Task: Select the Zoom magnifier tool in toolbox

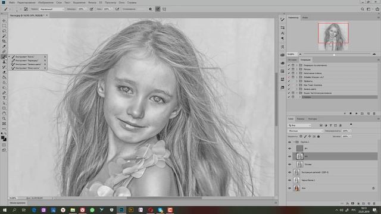Action: click(x=4, y=118)
